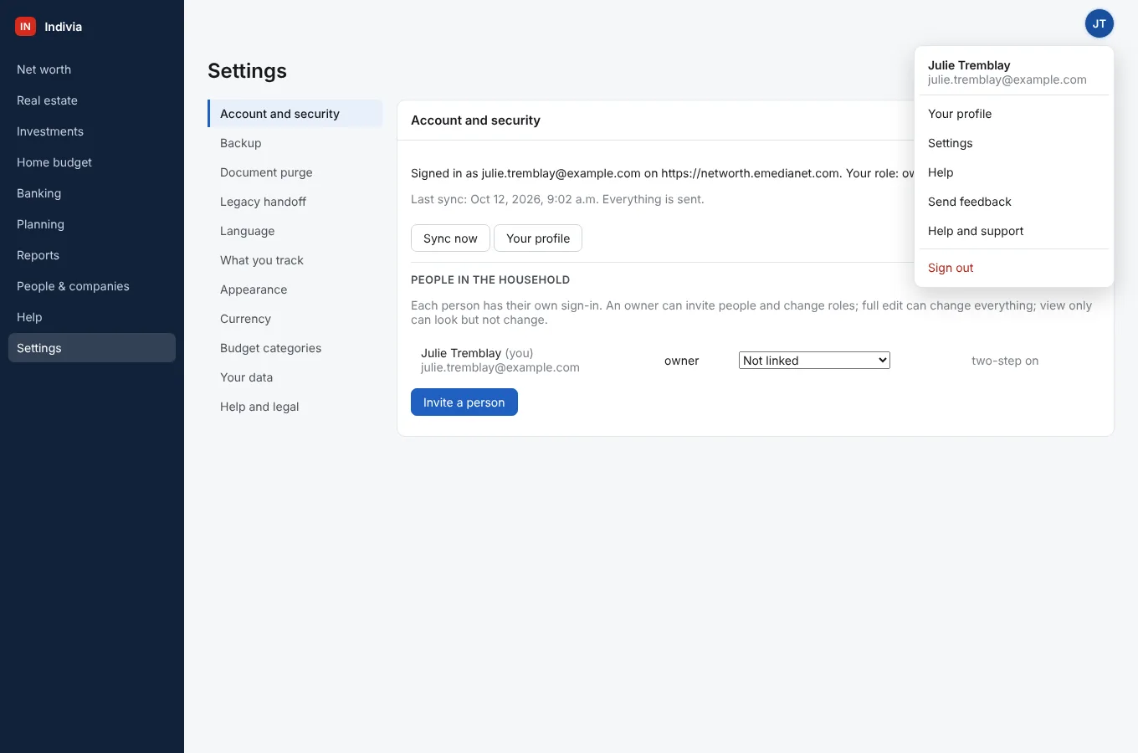Click the JT user avatar
The height and width of the screenshot is (753, 1138).
tap(1100, 23)
